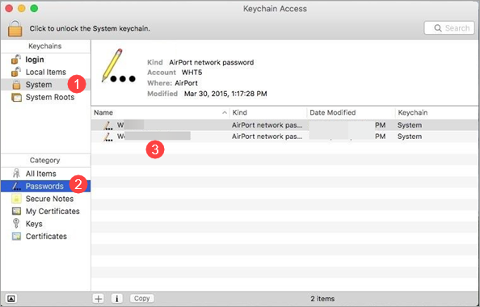Screen dimensions: 480x307
Task: Click the login keychain unlocked padlock icon
Action: pos(16,59)
